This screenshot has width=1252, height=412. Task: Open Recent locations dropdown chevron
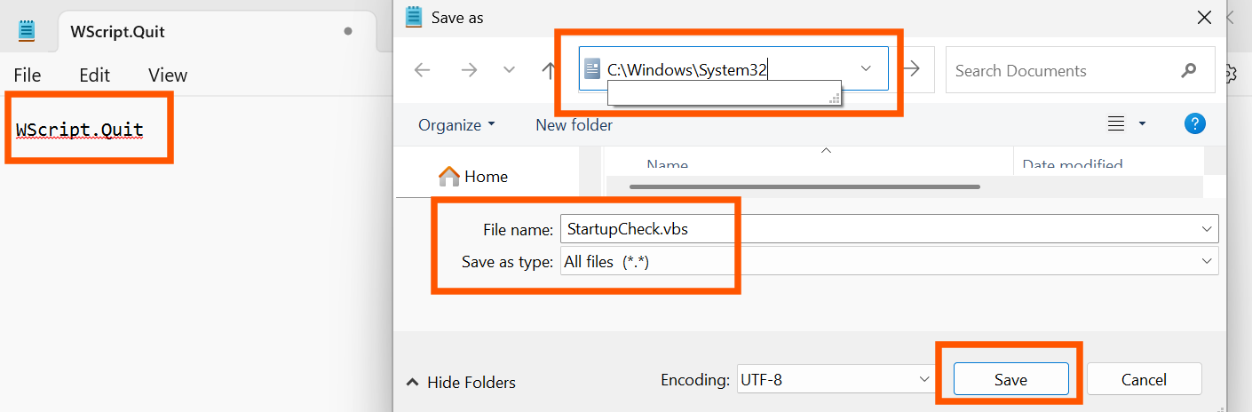tap(509, 70)
